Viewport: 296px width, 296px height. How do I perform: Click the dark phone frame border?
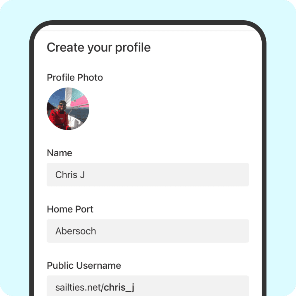click(x=31, y=165)
